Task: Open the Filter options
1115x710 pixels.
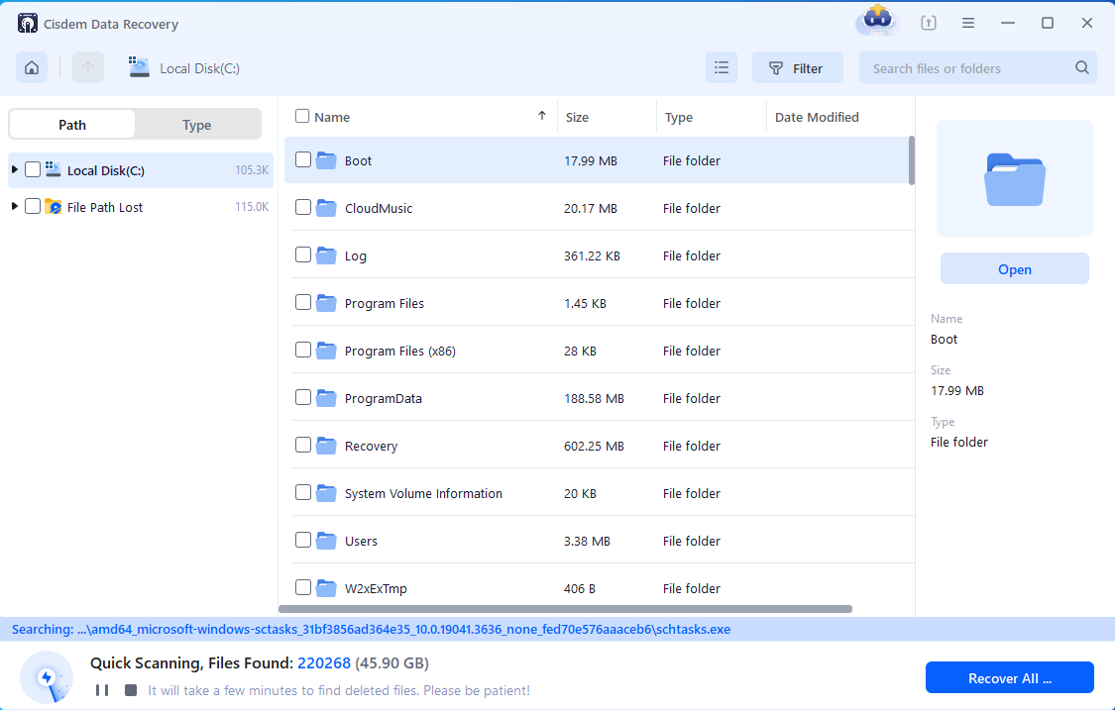Action: tap(797, 68)
